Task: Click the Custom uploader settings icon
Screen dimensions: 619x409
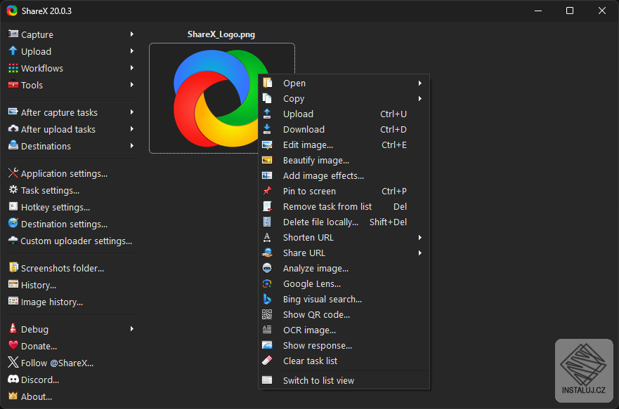Action: click(13, 240)
